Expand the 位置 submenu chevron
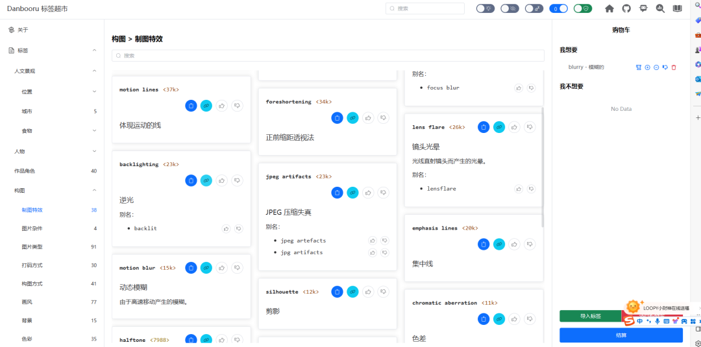Viewport: 701px width, 347px height. coord(94,91)
